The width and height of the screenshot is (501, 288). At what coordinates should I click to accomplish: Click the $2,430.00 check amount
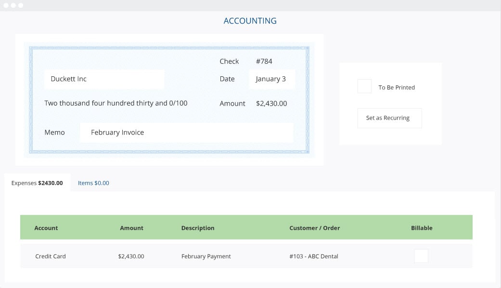point(271,104)
